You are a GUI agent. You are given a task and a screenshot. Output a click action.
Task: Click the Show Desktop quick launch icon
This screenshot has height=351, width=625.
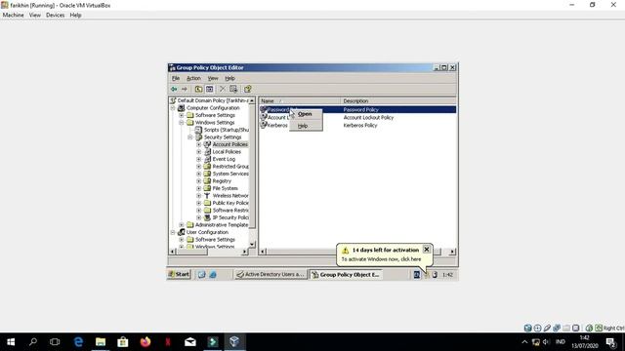pyautogui.click(x=202, y=275)
